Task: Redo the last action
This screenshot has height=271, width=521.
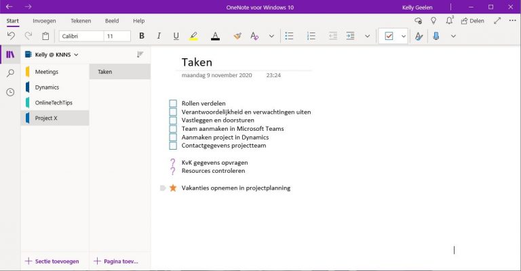Action: coord(28,36)
